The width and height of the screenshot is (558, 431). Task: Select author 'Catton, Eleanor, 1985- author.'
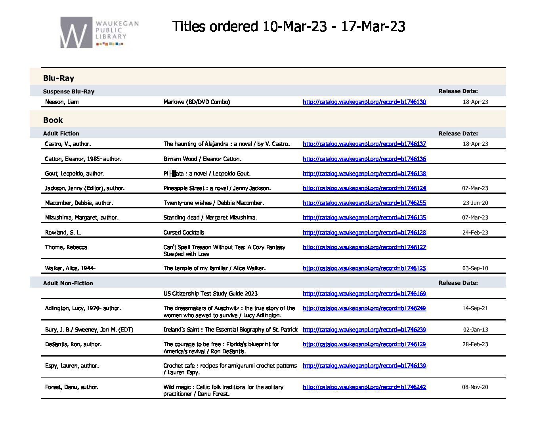[x=83, y=159]
